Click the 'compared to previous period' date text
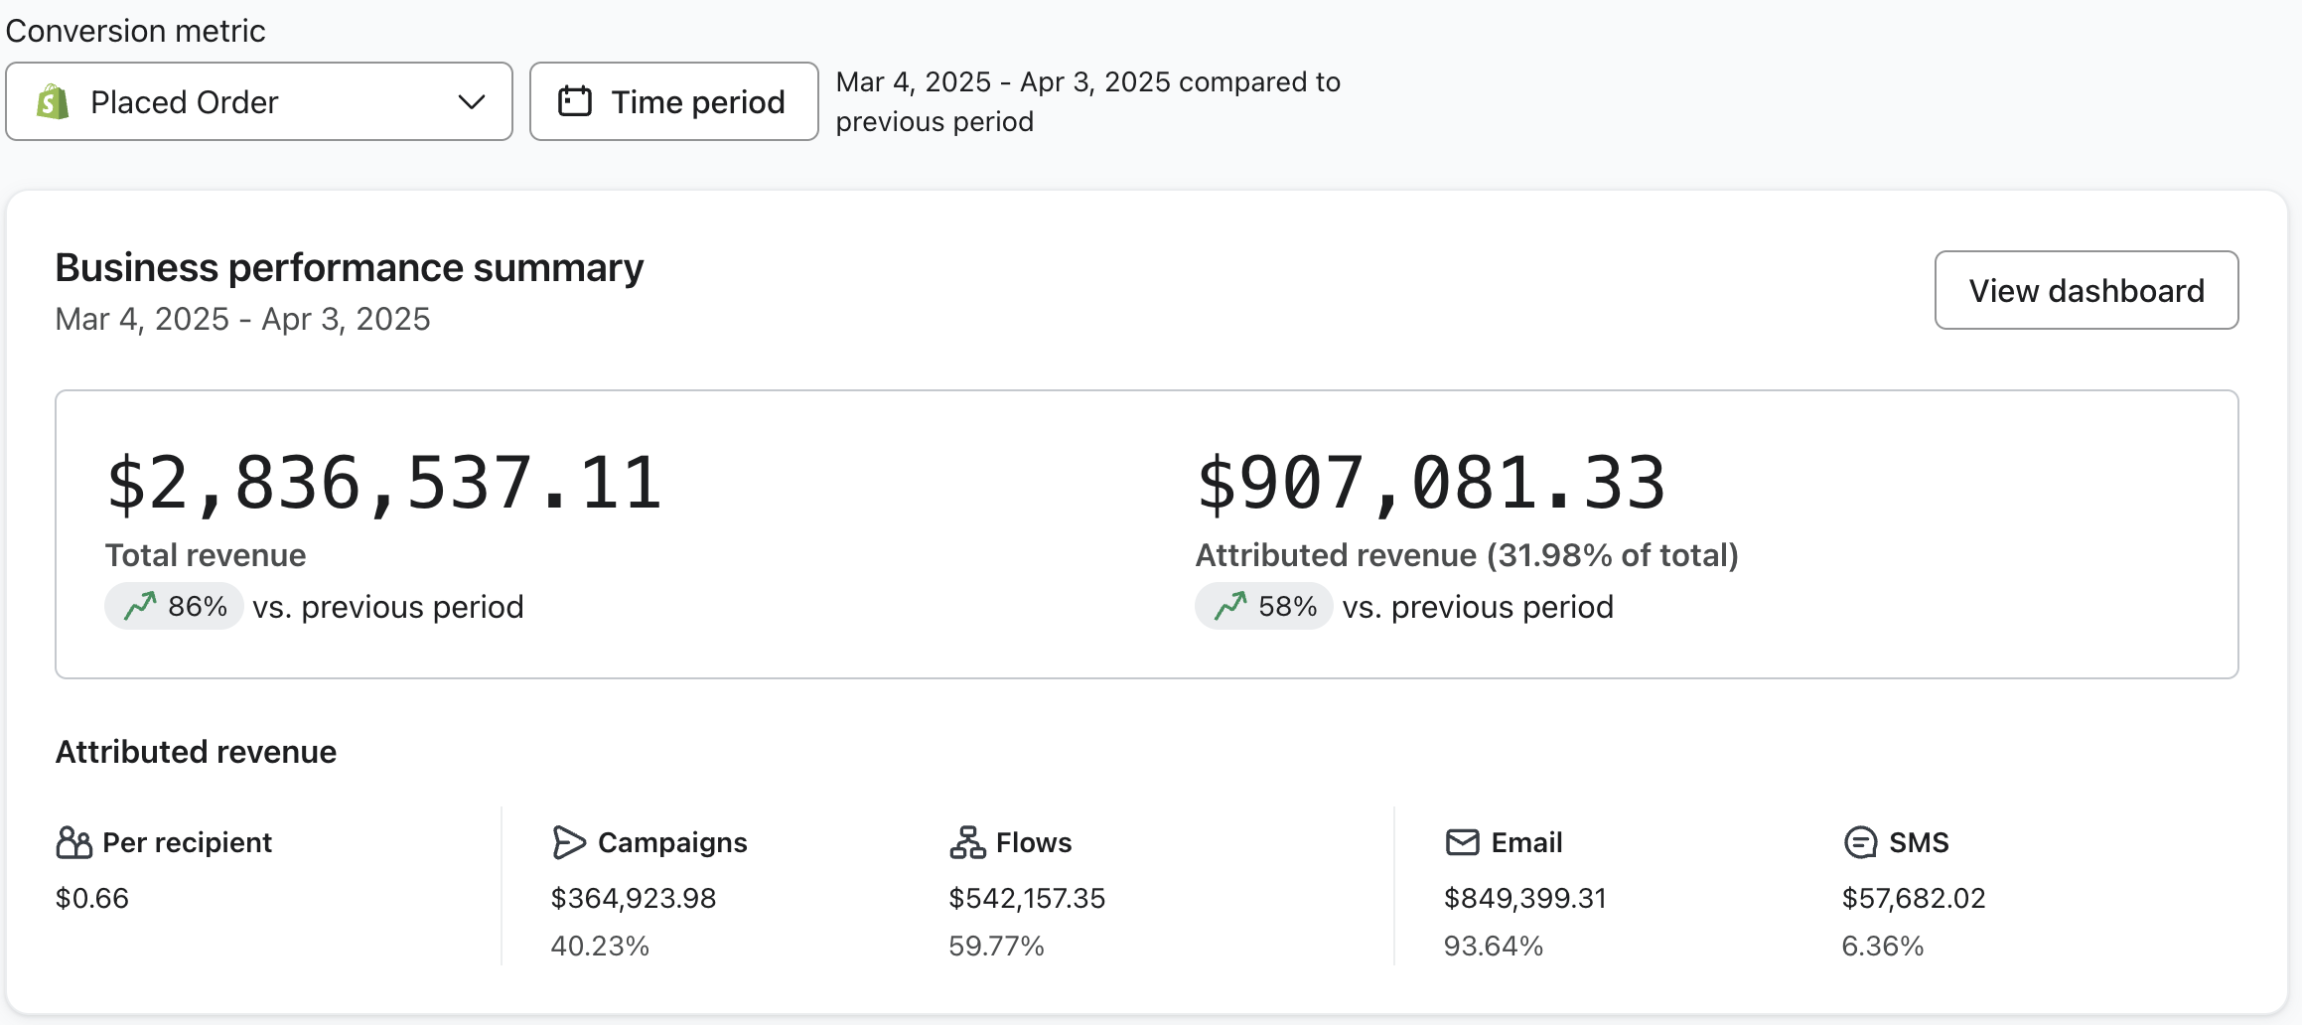Image resolution: width=2302 pixels, height=1025 pixels. pos(1088,101)
